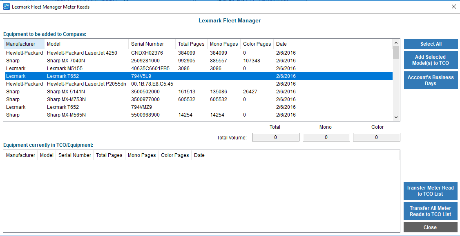
Task: Click the gray Close button
Action: click(430, 227)
